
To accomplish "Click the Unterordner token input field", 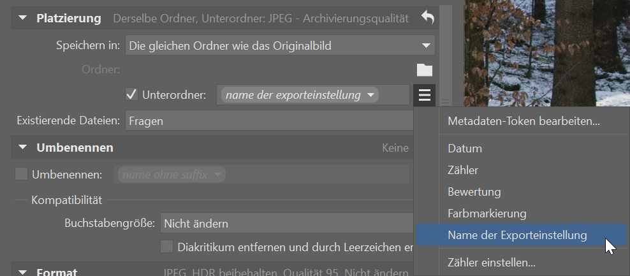I will [313, 95].
